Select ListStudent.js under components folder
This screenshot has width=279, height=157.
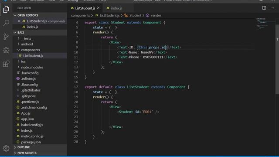tap(40, 56)
